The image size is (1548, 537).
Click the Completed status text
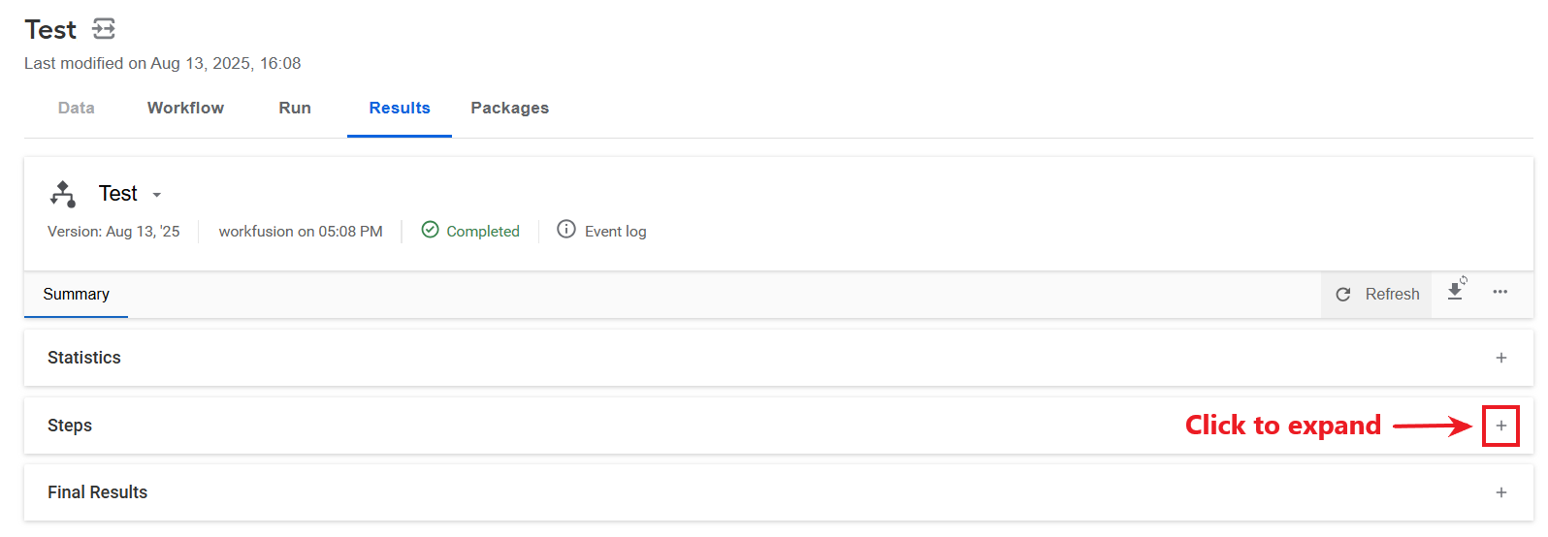coord(483,231)
